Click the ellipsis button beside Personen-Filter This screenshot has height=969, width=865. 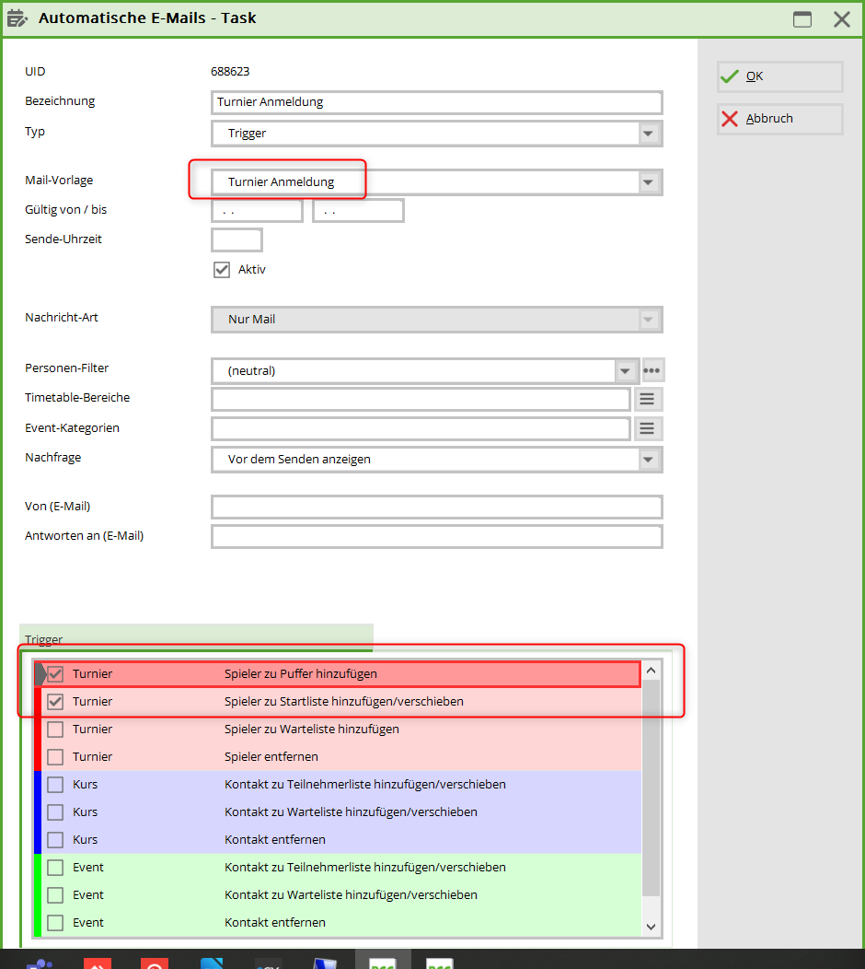point(652,370)
